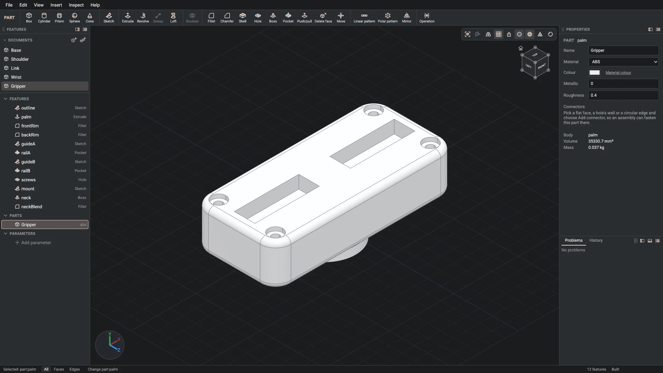663x373 pixels.
Task: Click Add parameter
Action: pyautogui.click(x=33, y=242)
